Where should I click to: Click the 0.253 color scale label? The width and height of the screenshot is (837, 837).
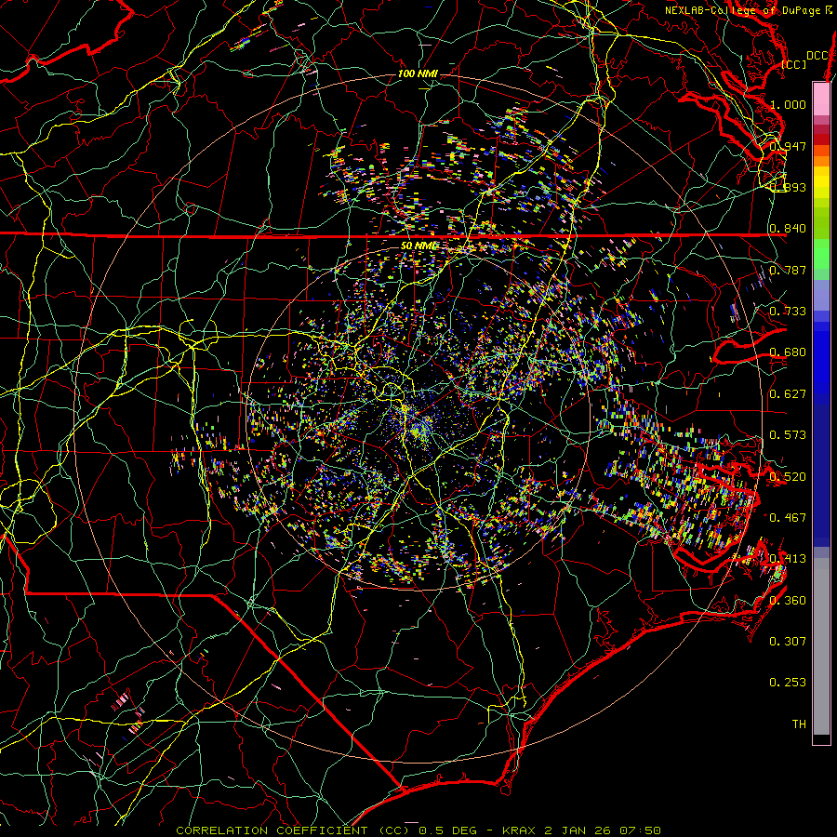coord(788,683)
